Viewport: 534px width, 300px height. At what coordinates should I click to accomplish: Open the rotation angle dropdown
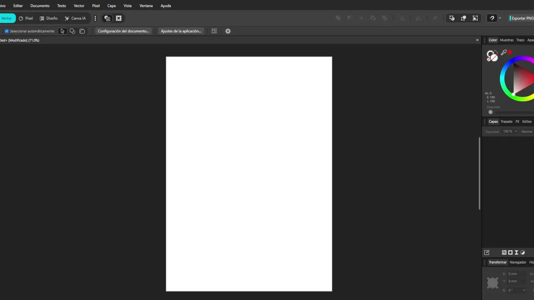(x=524, y=290)
